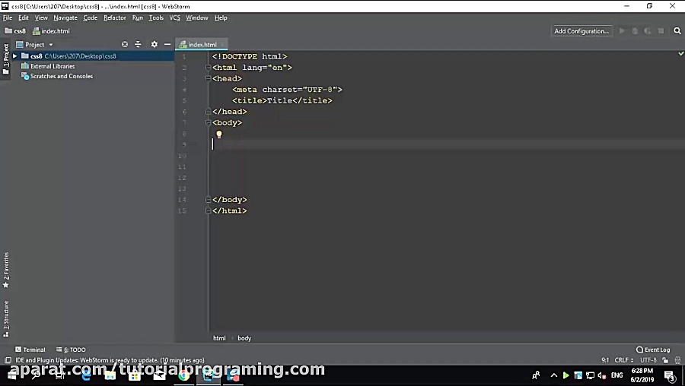
Task: Click the volume icon in system tray
Action: 602,375
